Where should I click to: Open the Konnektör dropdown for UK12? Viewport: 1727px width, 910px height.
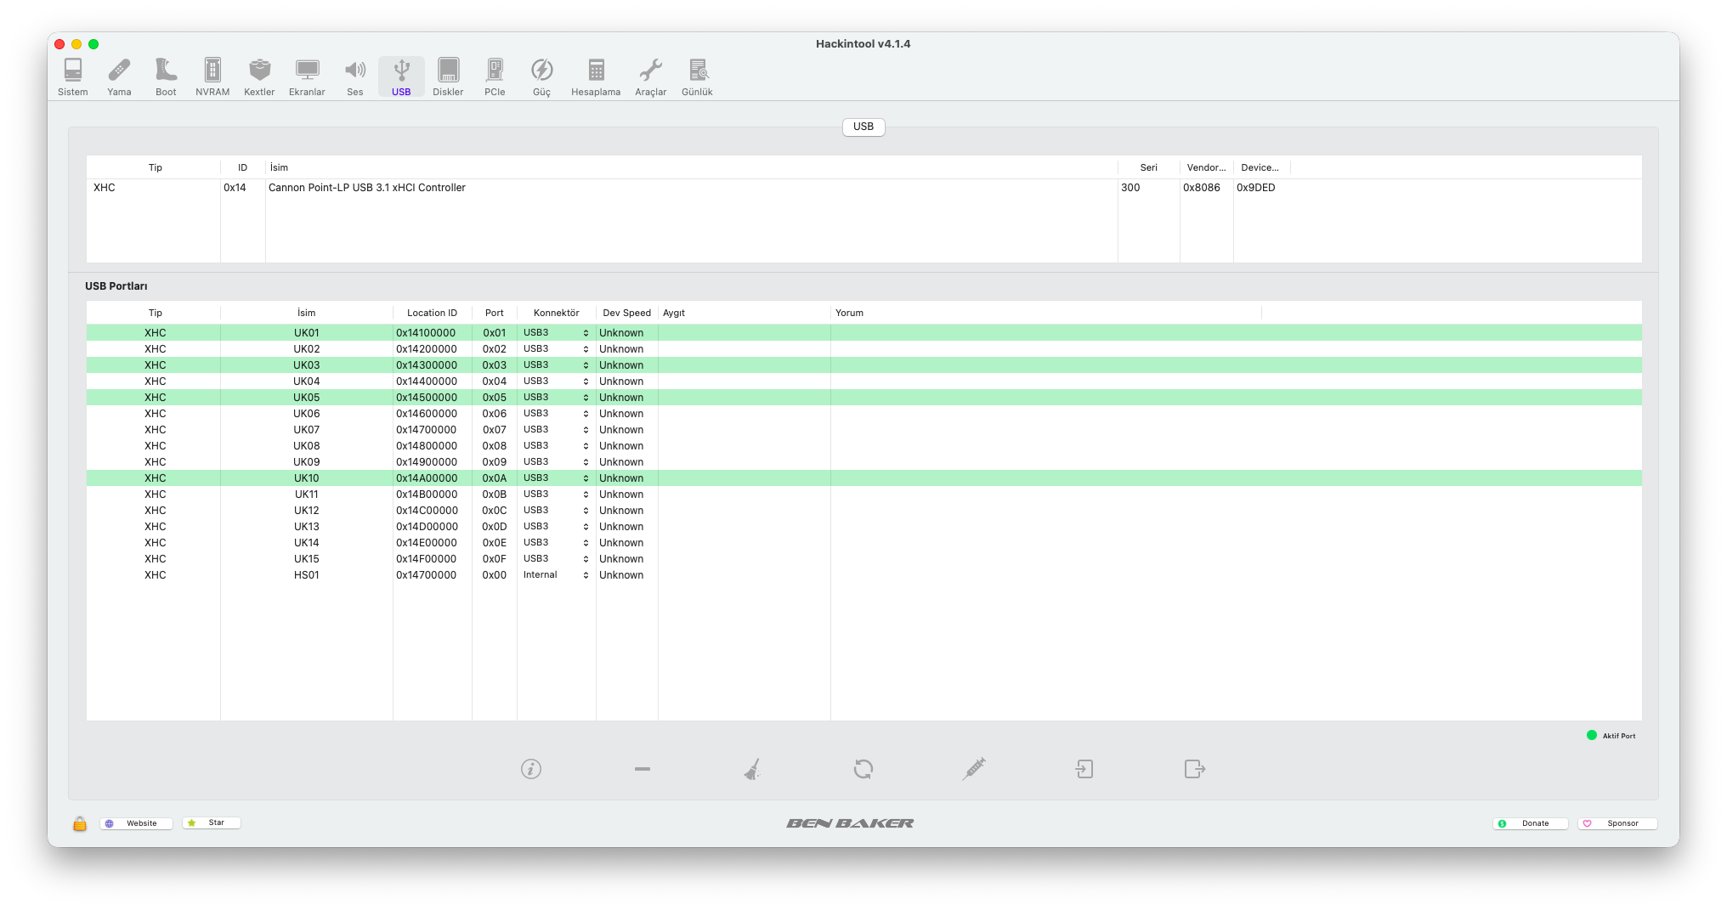coord(556,511)
